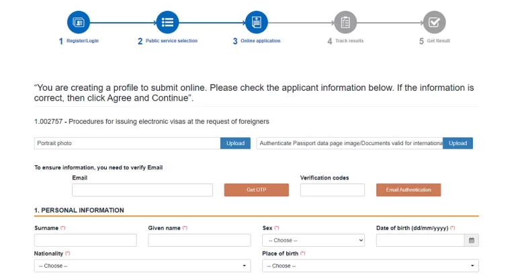The image size is (516, 279).
Task: Expand the Nationality dropdown
Action: (x=142, y=266)
